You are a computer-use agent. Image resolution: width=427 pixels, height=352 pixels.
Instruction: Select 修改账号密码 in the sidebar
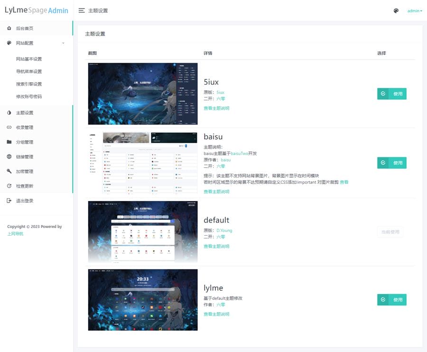28,97
